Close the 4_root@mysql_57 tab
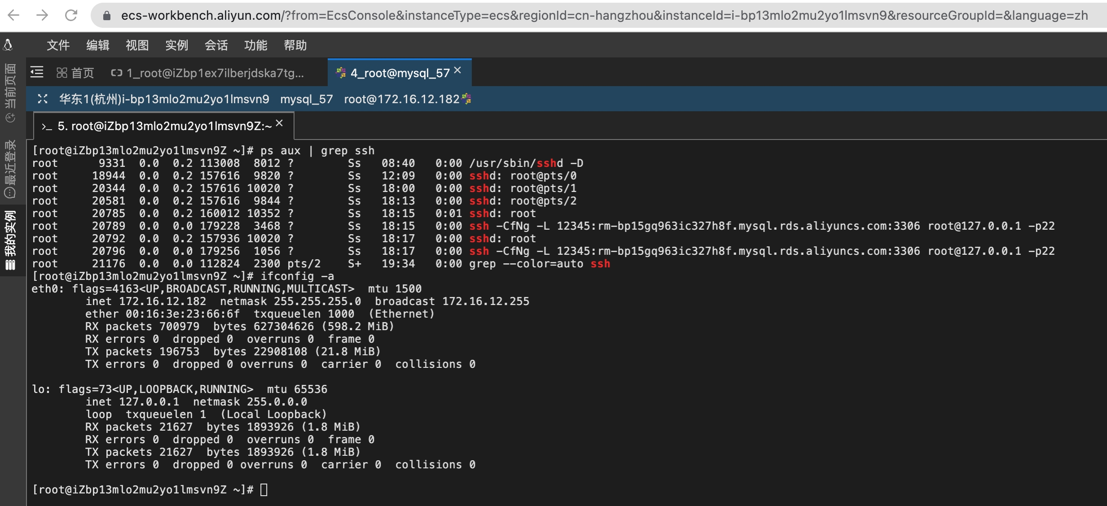Image resolution: width=1107 pixels, height=506 pixels. (x=457, y=70)
